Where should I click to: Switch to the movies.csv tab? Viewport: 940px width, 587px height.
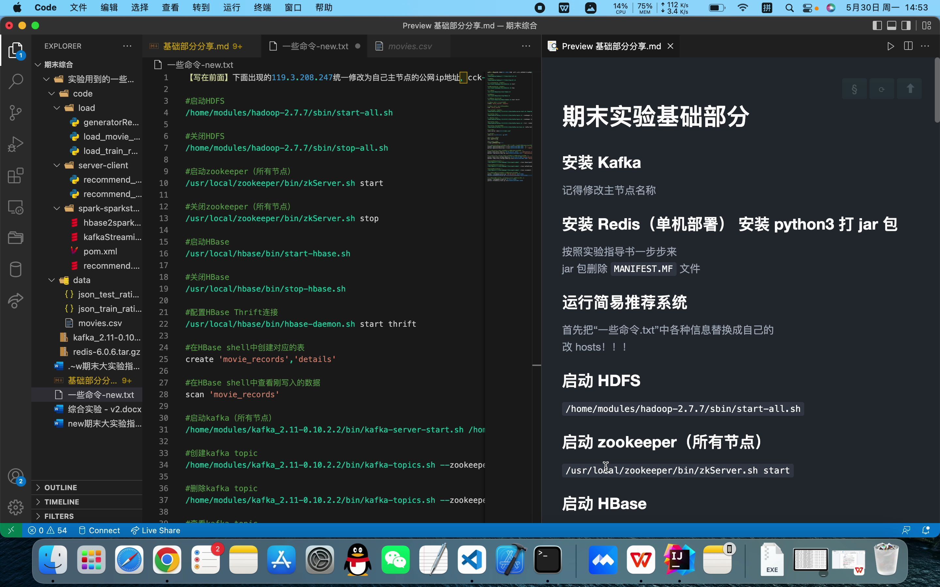point(409,46)
